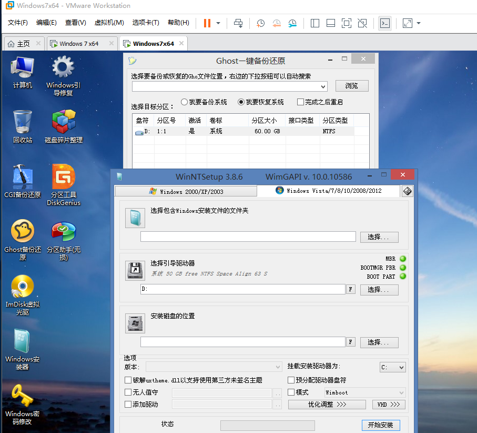Open the 计算机 desktop icon

click(22, 72)
